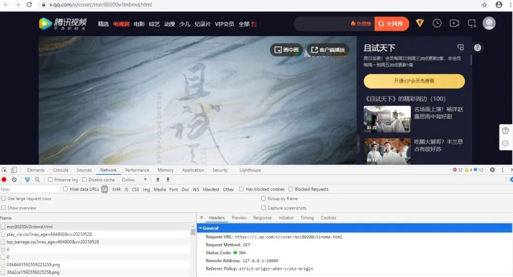Enable Show overview checkbox
Screen dimensions: 513x277
pyautogui.click(x=3, y=208)
